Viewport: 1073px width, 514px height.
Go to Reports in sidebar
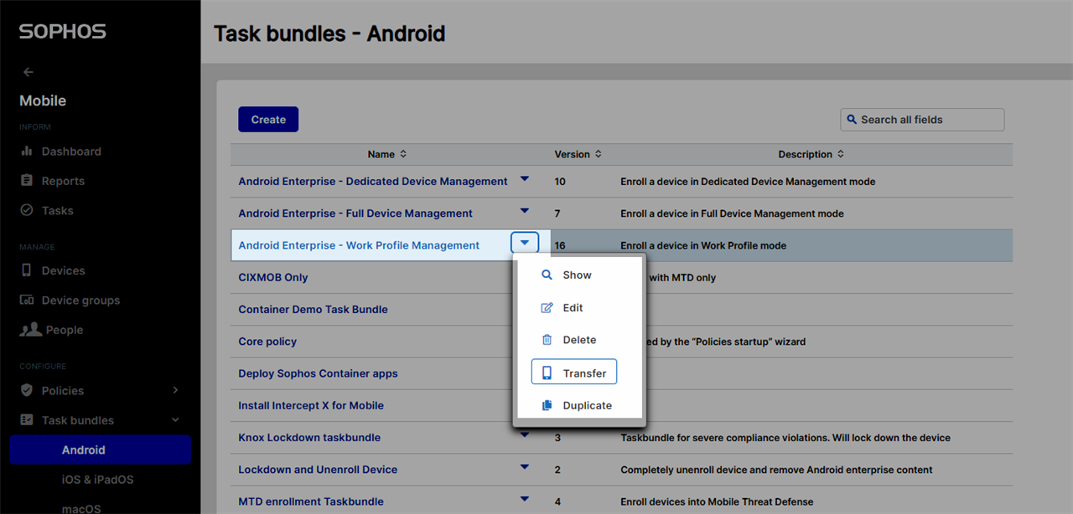point(63,181)
